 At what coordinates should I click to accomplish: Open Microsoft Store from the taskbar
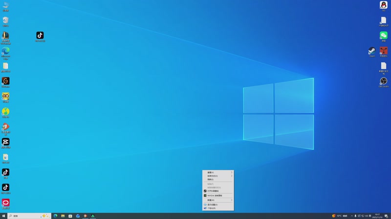coord(70,216)
